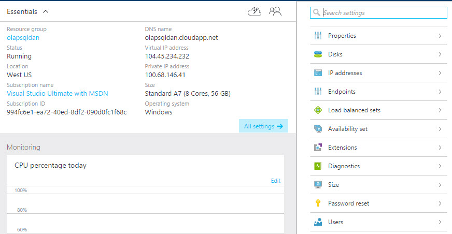Open the olapsqldan resource group link
This screenshot has width=452, height=234.
tap(23, 38)
